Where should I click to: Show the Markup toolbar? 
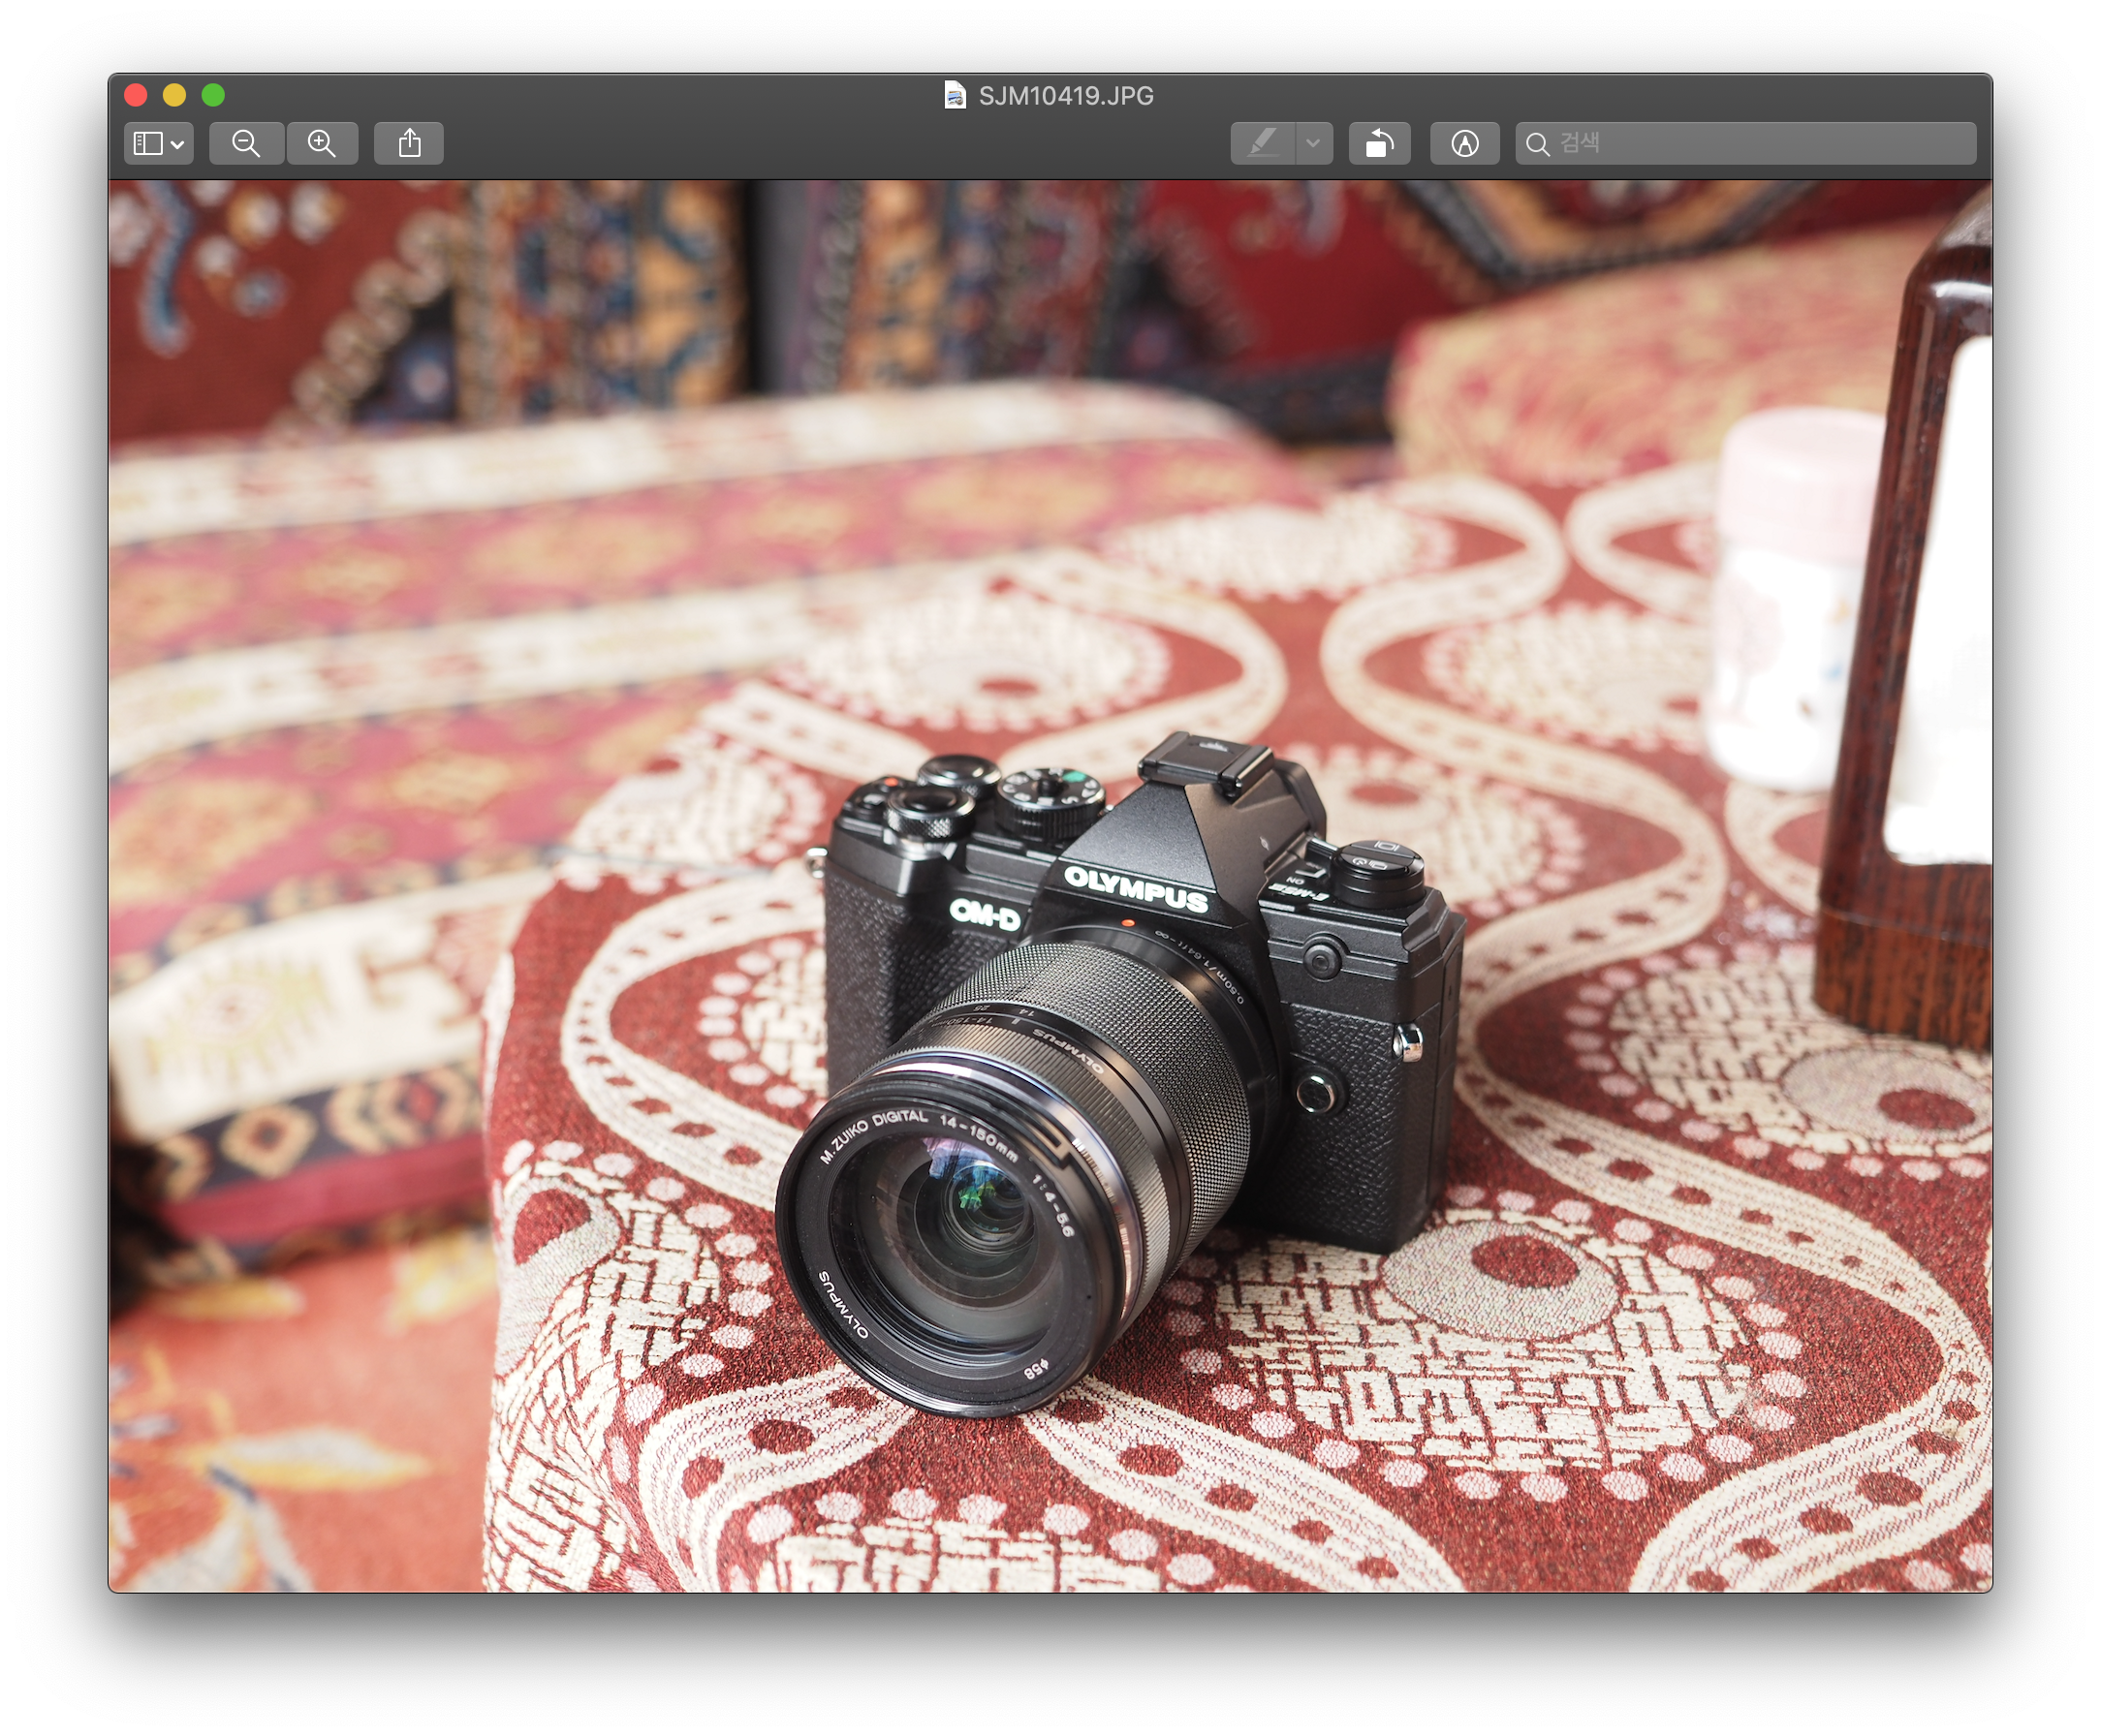(x=1464, y=144)
